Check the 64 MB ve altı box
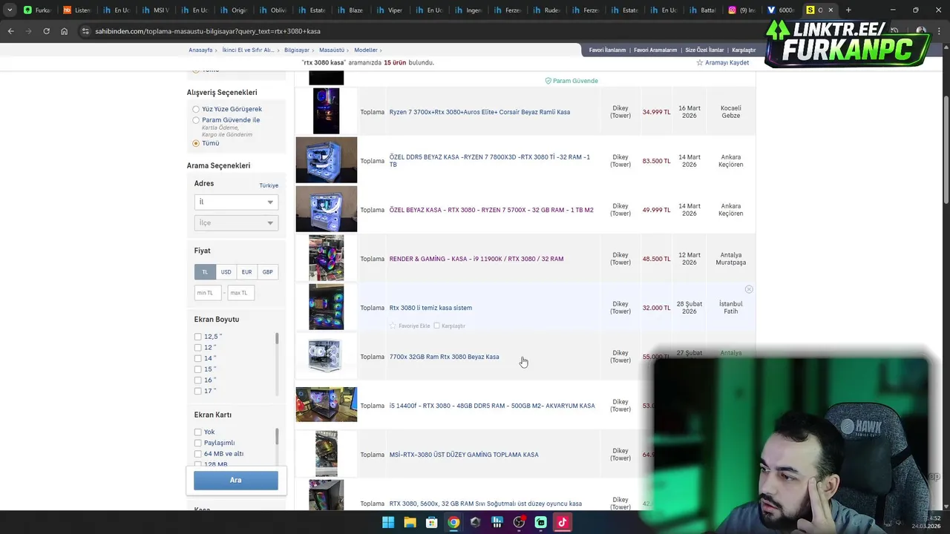Image resolution: width=950 pixels, height=534 pixels. 198,454
